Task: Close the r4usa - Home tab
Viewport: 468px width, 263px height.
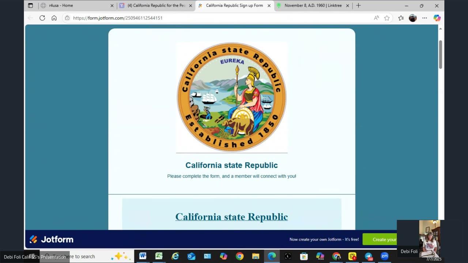Action: point(112,5)
